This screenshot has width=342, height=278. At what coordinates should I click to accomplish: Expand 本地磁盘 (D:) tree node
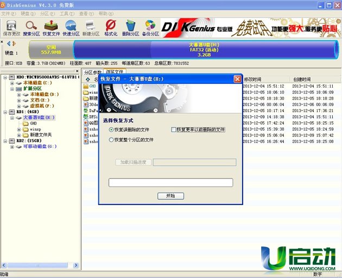(x=19, y=95)
